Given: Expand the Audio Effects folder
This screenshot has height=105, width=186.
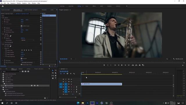Looking at the screenshot, I should tap(1, 78).
